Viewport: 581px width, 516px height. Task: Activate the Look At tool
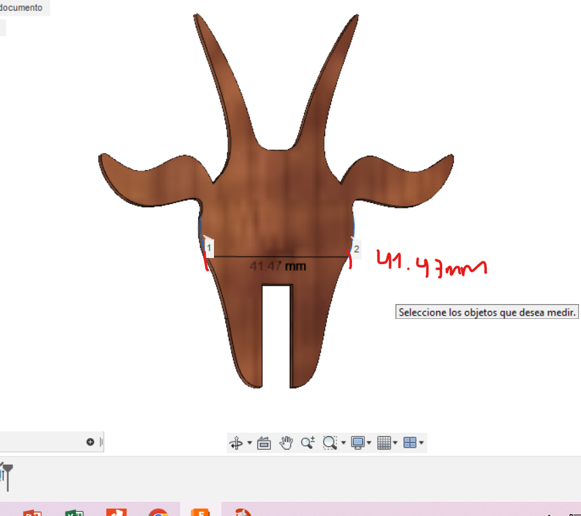point(264,443)
